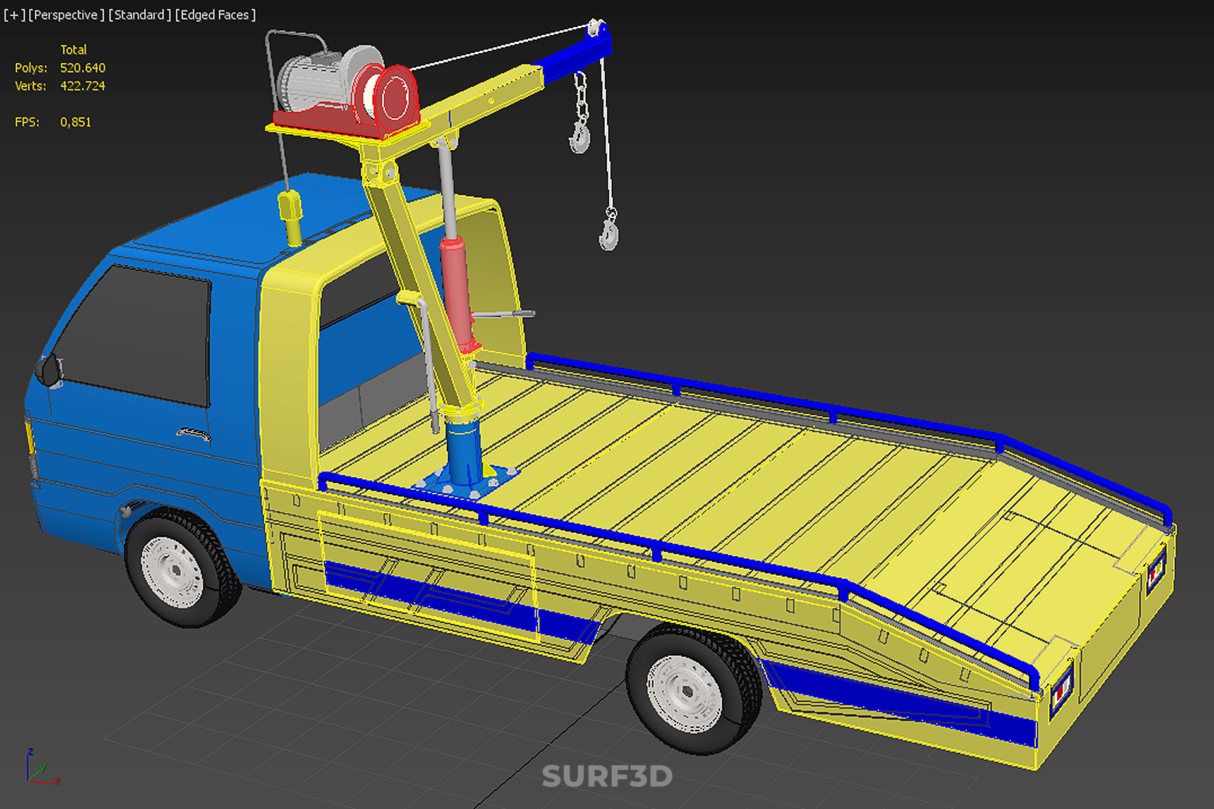Select the upper chain hook
The width and height of the screenshot is (1214, 809).
click(579, 138)
